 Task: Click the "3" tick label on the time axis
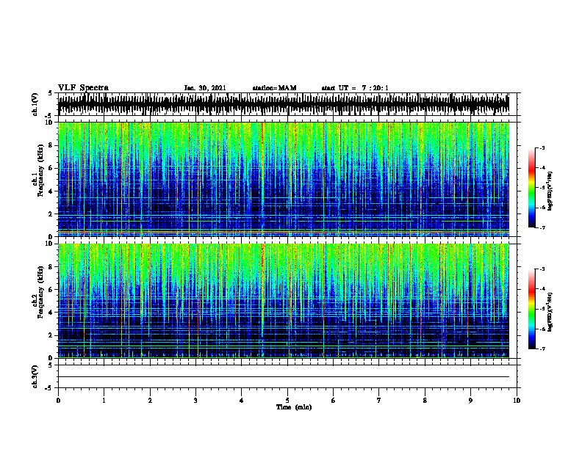[195, 401]
